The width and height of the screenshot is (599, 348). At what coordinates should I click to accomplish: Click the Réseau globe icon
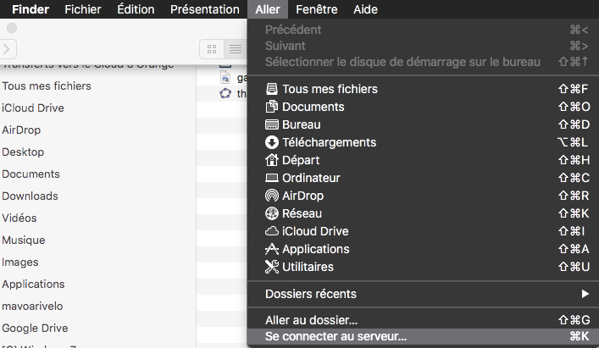click(x=271, y=213)
